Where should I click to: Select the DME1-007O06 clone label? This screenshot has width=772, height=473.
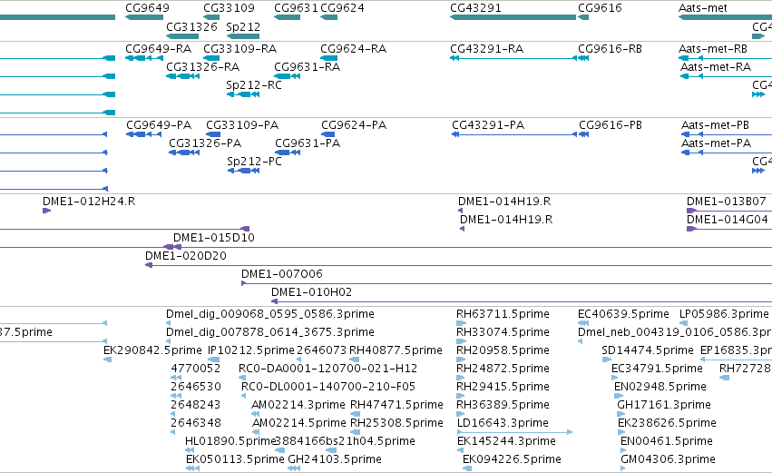pos(281,274)
